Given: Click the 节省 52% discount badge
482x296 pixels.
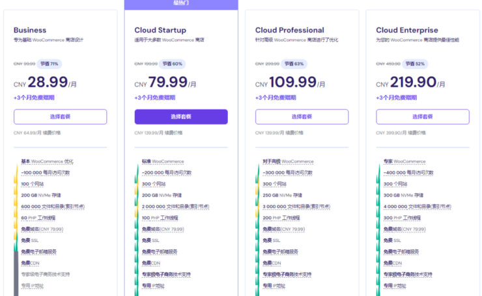Looking at the screenshot, I should coord(415,64).
